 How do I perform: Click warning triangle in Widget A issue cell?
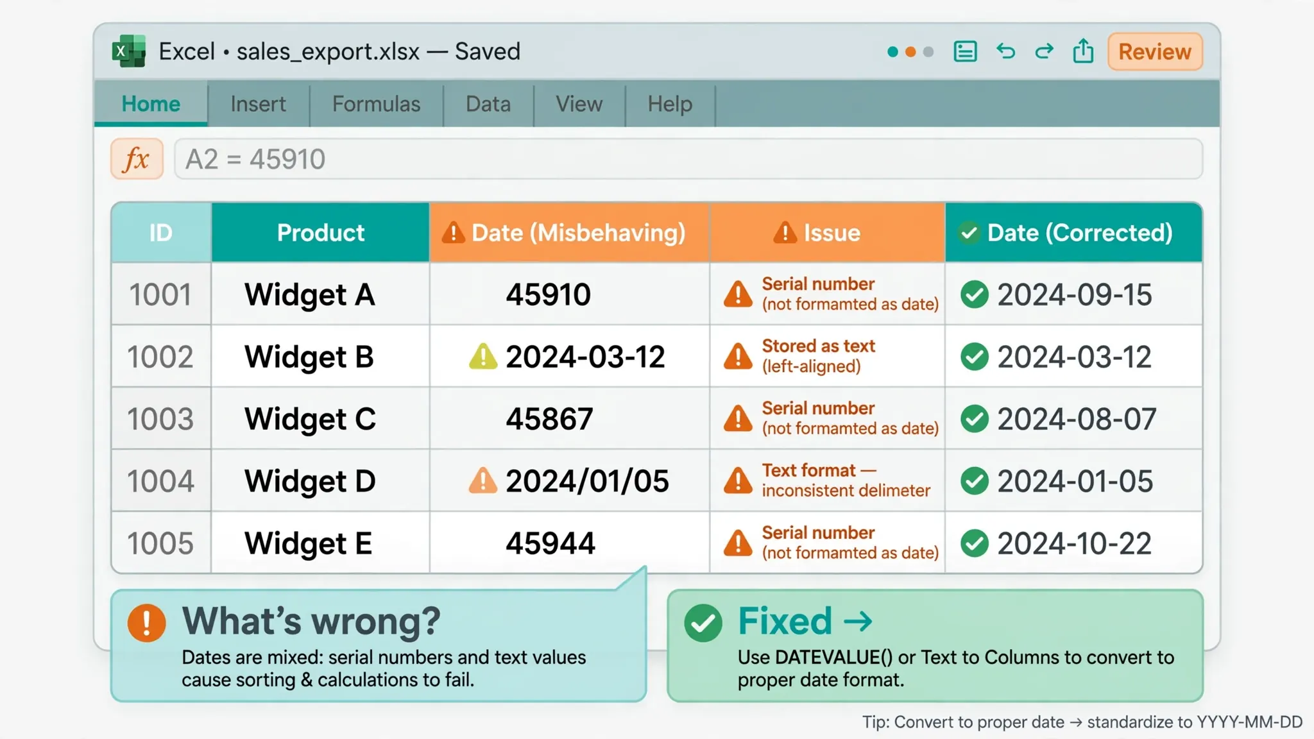[738, 294]
